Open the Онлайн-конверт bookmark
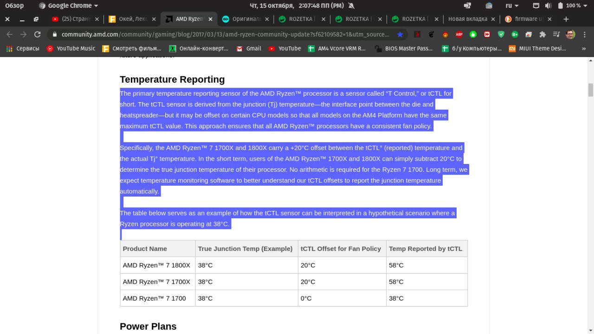Screen dimensions: 594x334 tap(199, 48)
